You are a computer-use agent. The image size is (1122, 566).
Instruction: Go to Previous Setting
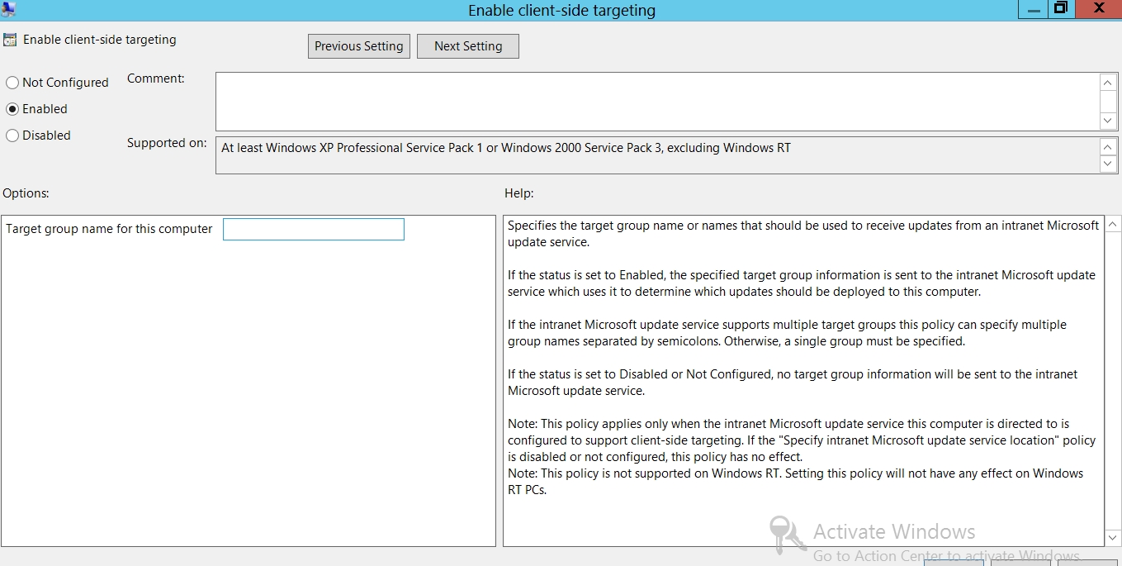pos(358,46)
